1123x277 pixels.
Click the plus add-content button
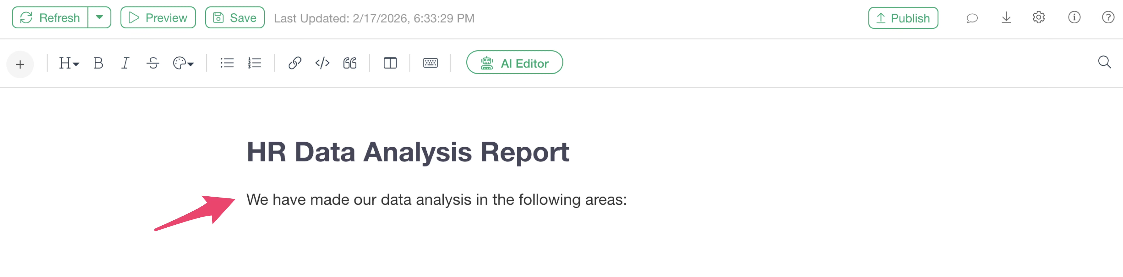pos(20,65)
